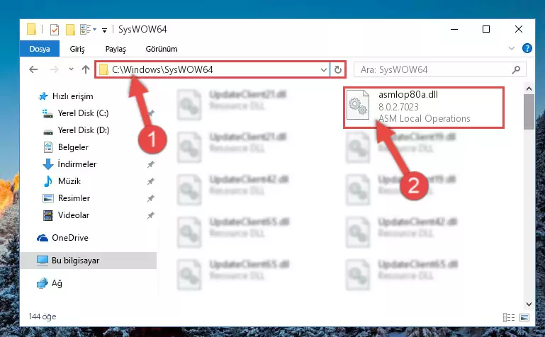Click the Videolar film strip icon
This screenshot has width=545, height=337.
pyautogui.click(x=48, y=215)
